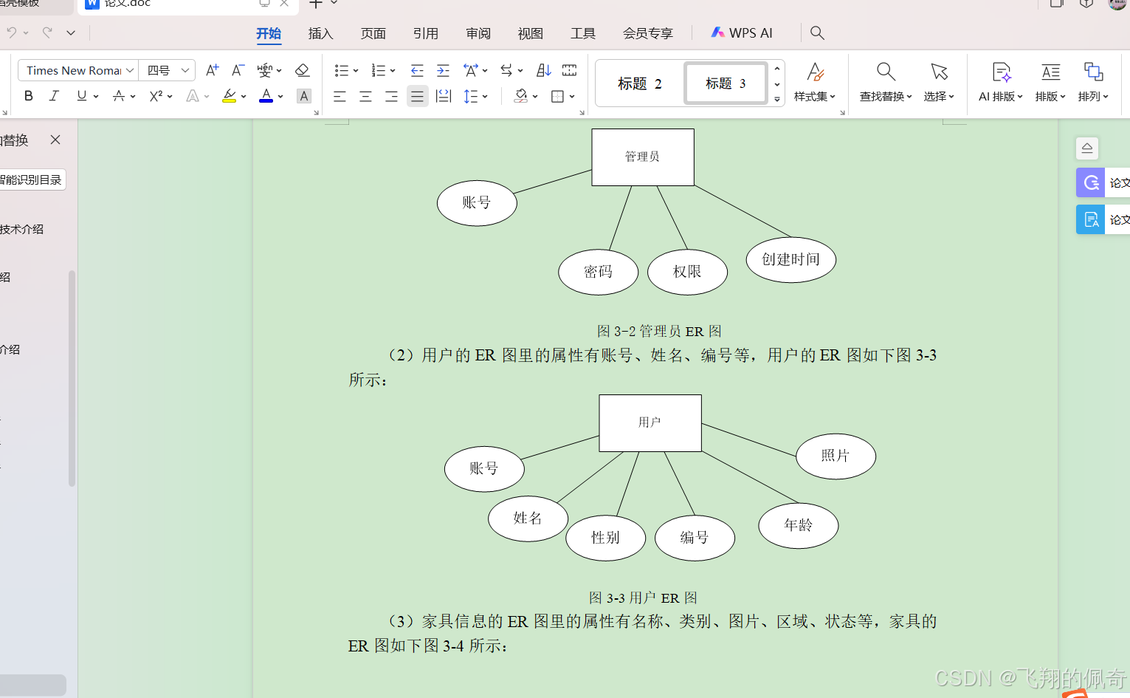Apply the 标题 3 style
The width and height of the screenshot is (1130, 698).
click(726, 83)
